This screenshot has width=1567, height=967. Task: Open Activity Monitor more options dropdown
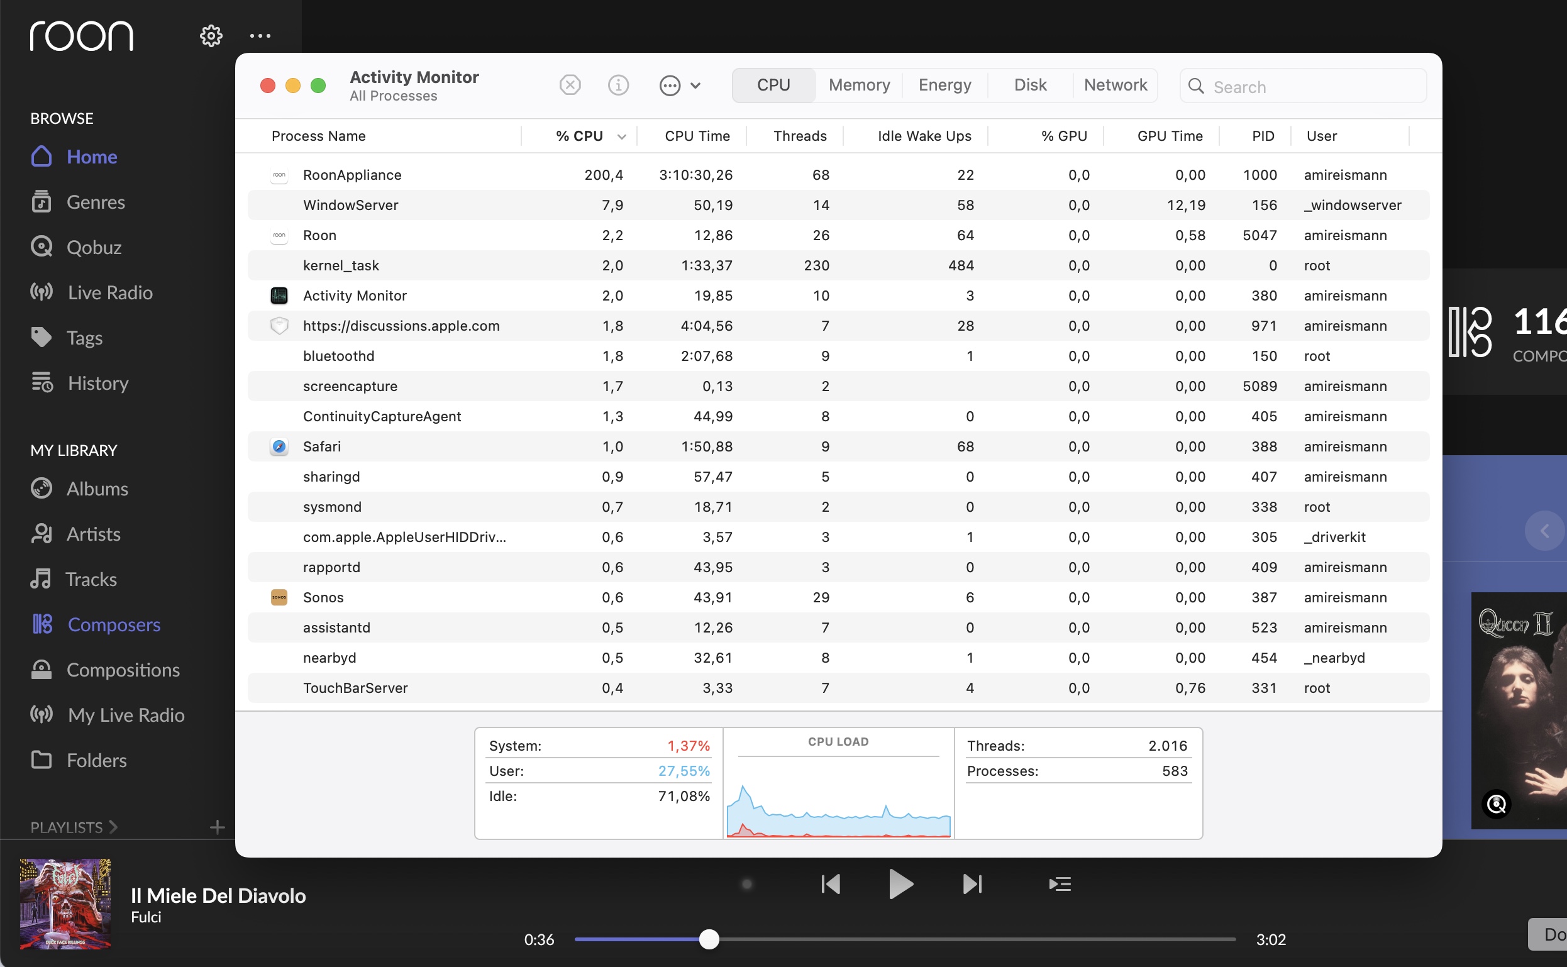point(680,85)
